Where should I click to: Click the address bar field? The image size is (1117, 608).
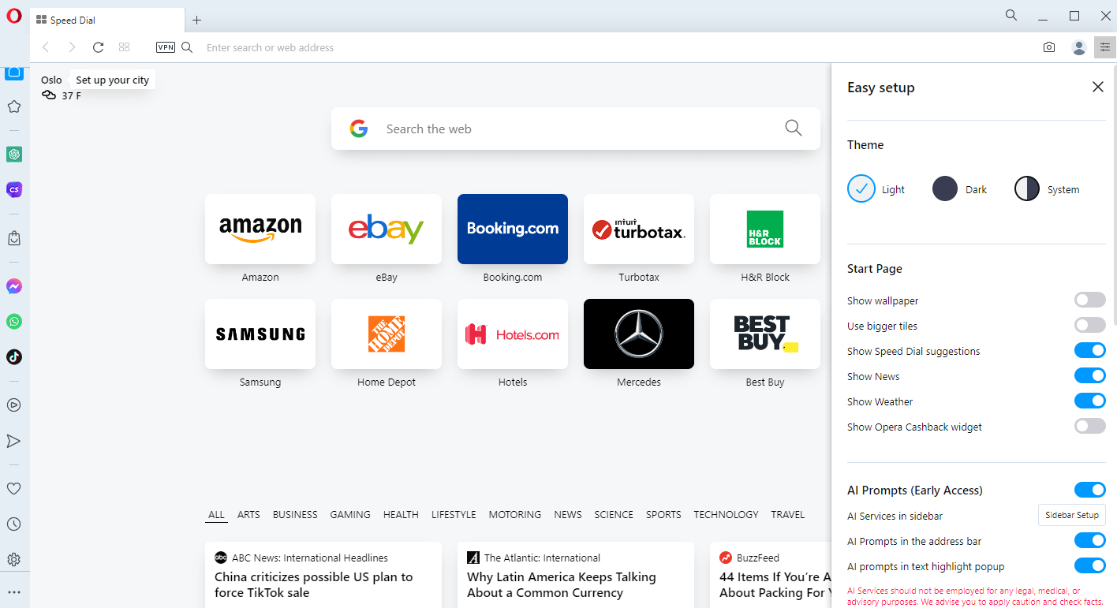click(x=615, y=47)
